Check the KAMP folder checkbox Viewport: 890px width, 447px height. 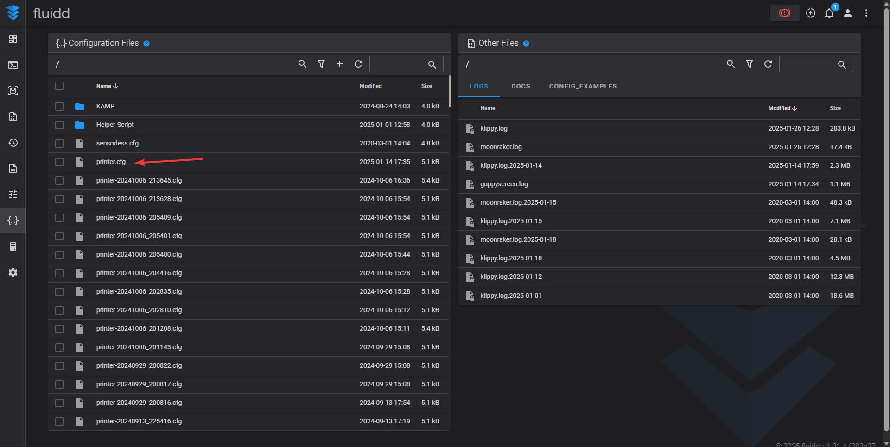point(59,107)
